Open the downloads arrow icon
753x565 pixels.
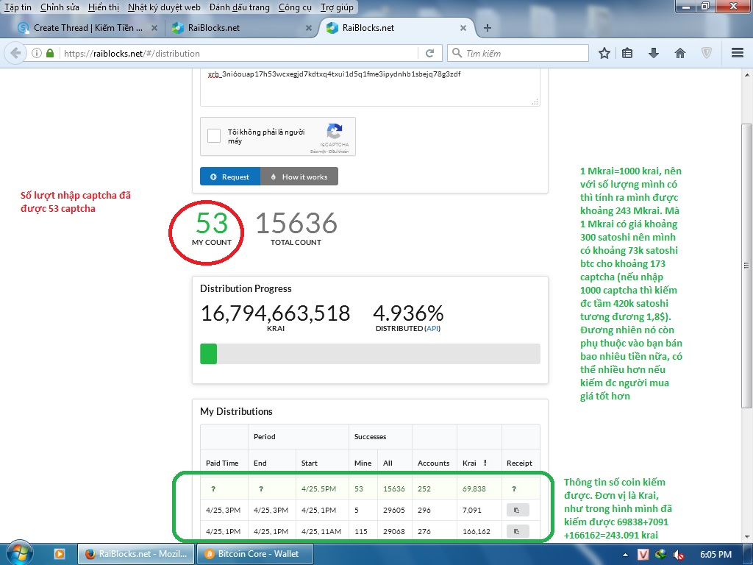654,53
